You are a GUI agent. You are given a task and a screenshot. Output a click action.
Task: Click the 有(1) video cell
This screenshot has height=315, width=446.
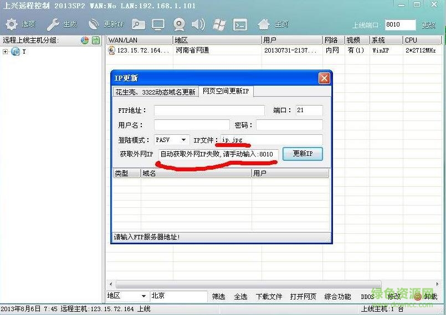(356, 50)
